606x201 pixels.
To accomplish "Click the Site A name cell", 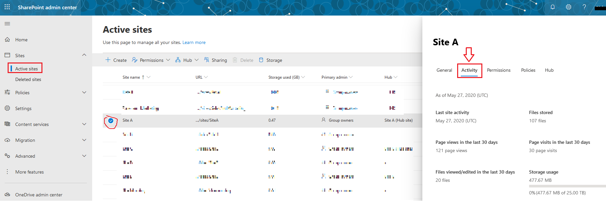I will [x=128, y=120].
